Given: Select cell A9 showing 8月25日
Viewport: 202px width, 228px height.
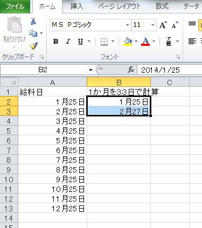Looking at the screenshot, I should pyautogui.click(x=52, y=170).
